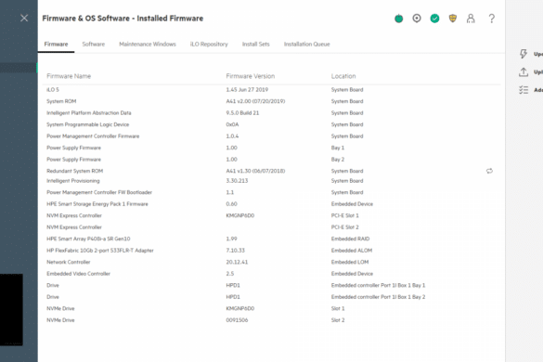The width and height of the screenshot is (543, 362).
Task: Go to the Install Sets tab
Action: (x=255, y=44)
